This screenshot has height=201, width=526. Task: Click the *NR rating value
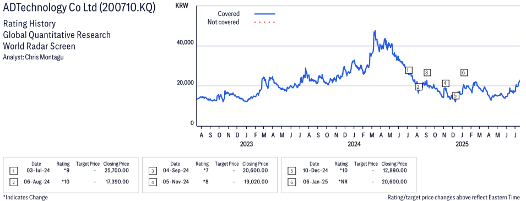click(343, 182)
